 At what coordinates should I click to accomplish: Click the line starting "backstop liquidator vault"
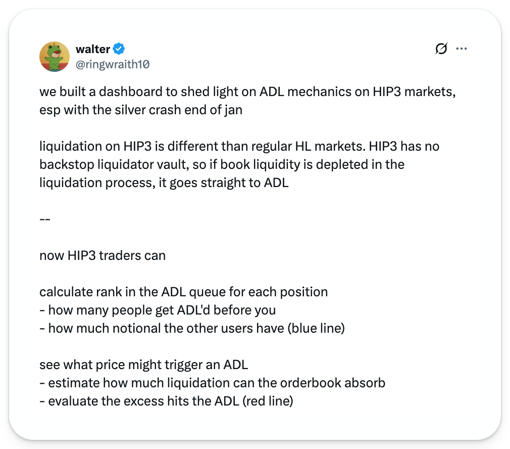point(222,164)
